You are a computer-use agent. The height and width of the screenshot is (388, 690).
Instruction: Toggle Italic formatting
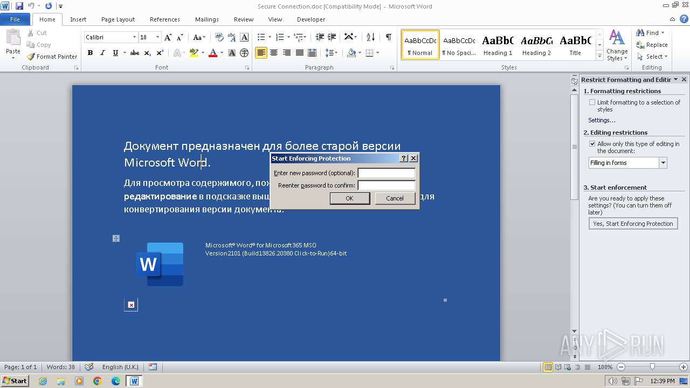pyautogui.click(x=102, y=53)
